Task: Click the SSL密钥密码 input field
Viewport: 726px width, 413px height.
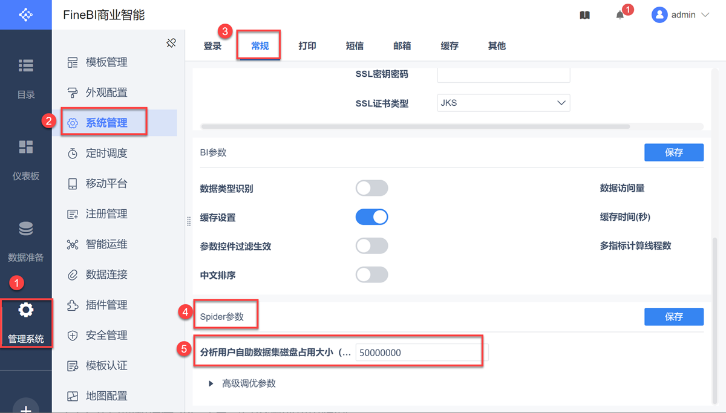Action: pyautogui.click(x=503, y=74)
